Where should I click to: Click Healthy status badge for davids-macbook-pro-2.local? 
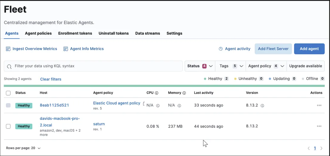(24, 126)
